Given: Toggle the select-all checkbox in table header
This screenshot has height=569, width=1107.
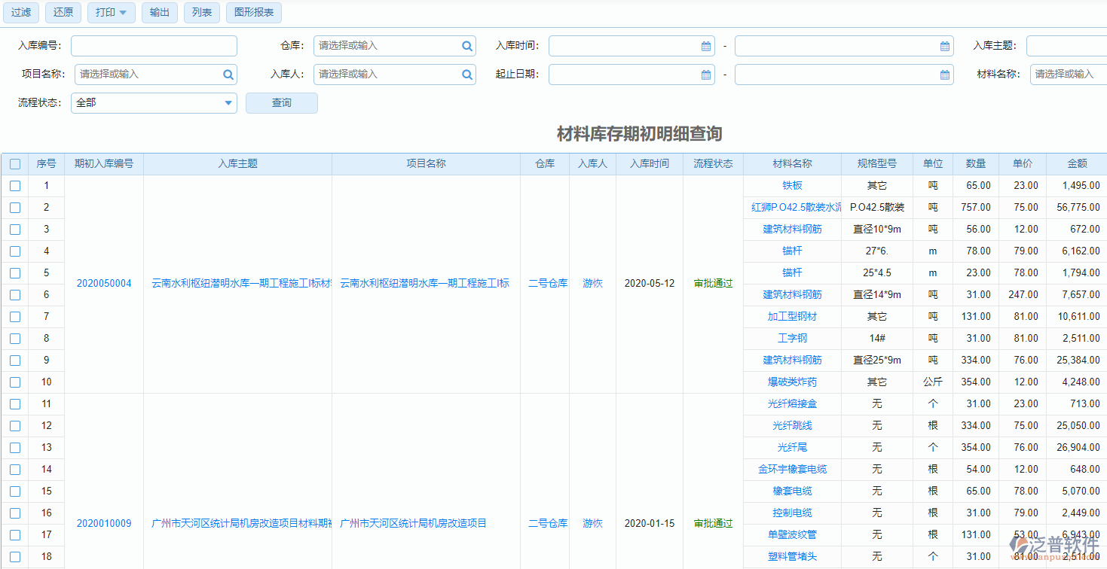Looking at the screenshot, I should (x=15, y=163).
